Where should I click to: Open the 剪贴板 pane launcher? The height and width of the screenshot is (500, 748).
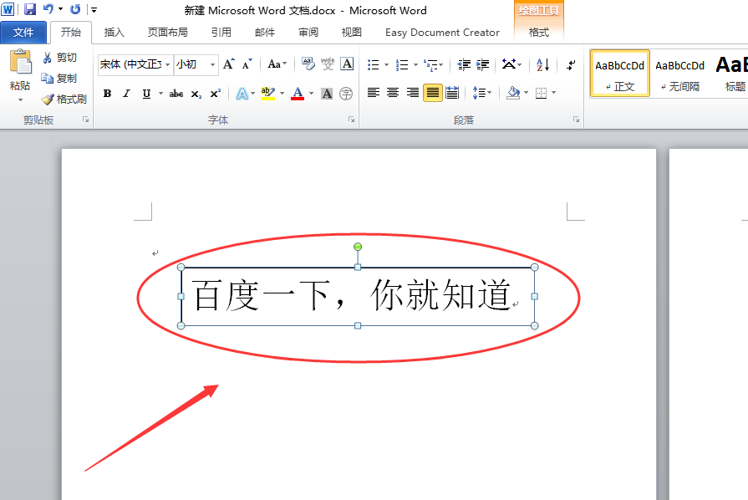(x=86, y=120)
